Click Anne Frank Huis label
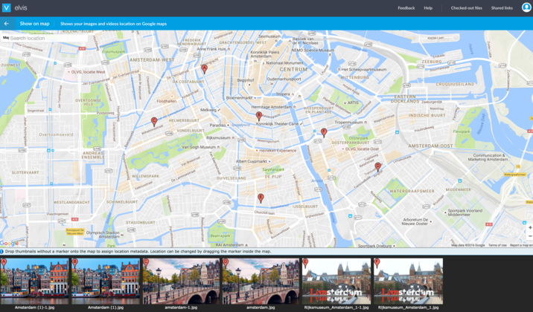 point(211,49)
